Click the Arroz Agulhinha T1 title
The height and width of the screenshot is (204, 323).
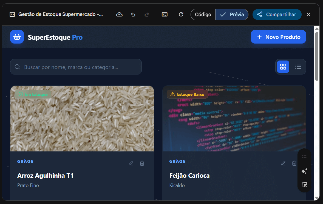[x=45, y=176]
